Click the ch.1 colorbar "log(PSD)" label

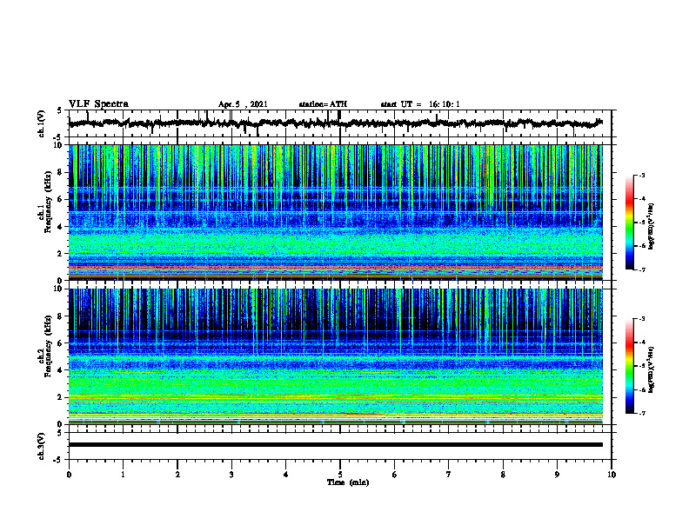[x=652, y=227]
